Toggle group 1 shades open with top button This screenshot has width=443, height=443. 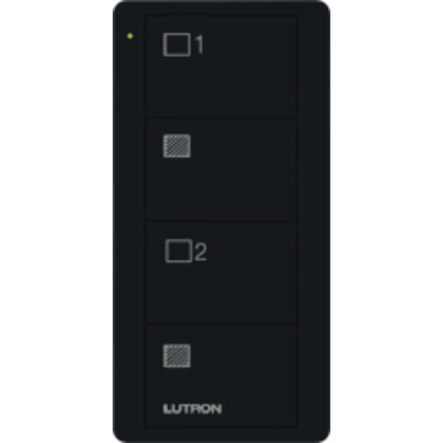pyautogui.click(x=221, y=67)
